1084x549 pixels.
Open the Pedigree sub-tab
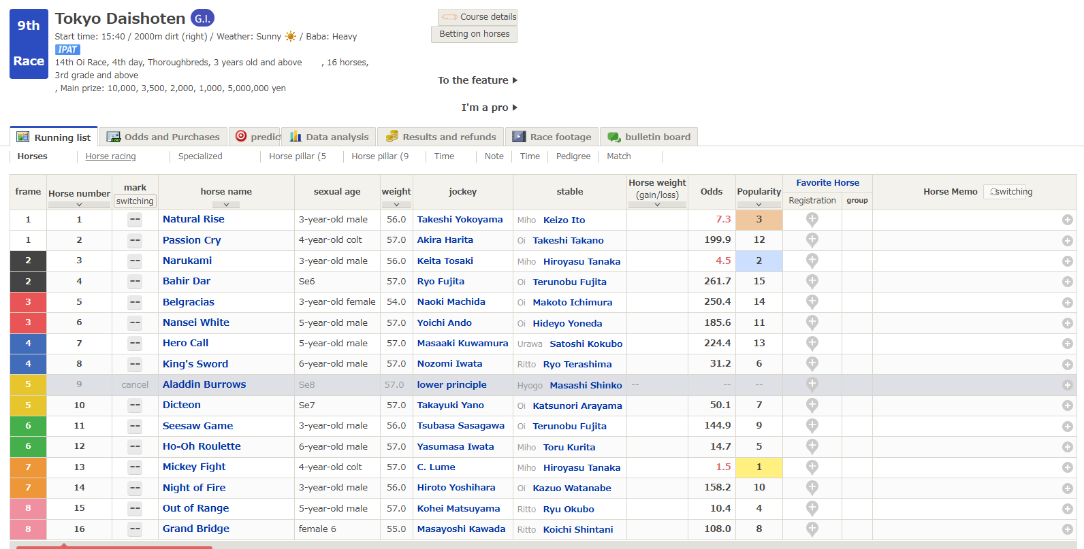pos(573,156)
